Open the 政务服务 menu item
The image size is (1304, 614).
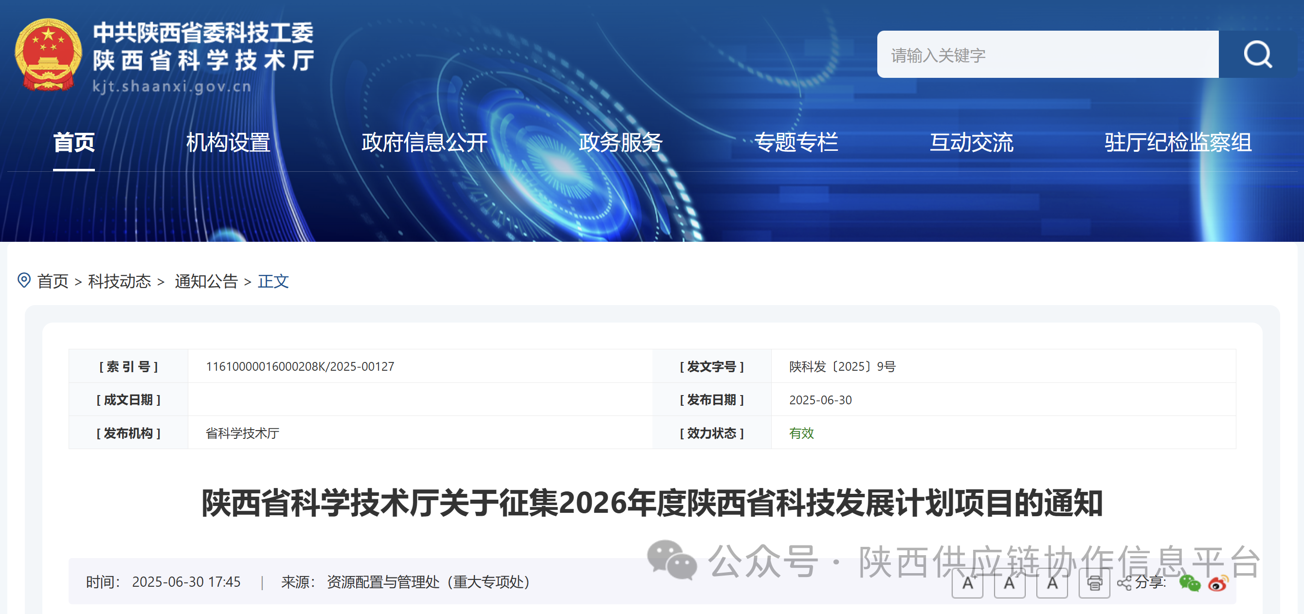620,142
